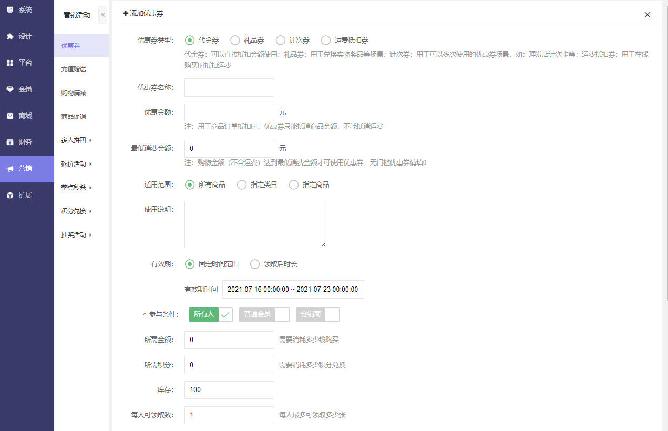Click the 所需积分 input field
The width and height of the screenshot is (668, 431).
coord(229,365)
